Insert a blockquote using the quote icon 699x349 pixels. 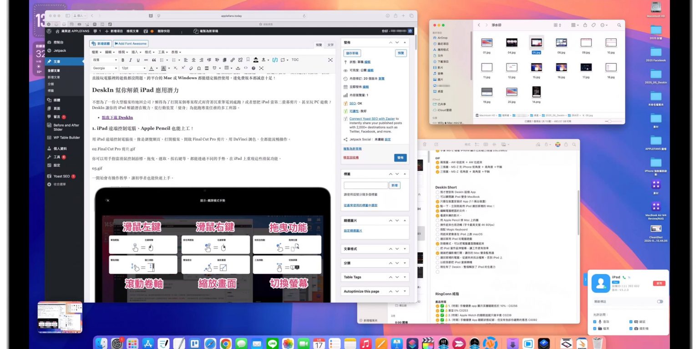pyautogui.click(x=154, y=60)
